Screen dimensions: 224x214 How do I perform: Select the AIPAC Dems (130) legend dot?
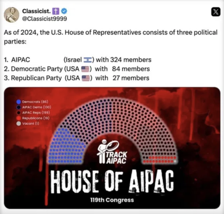(19, 107)
